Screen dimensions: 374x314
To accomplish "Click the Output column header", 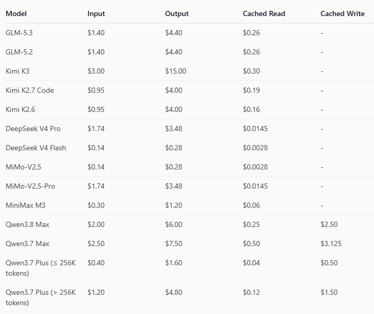I will point(177,13).
